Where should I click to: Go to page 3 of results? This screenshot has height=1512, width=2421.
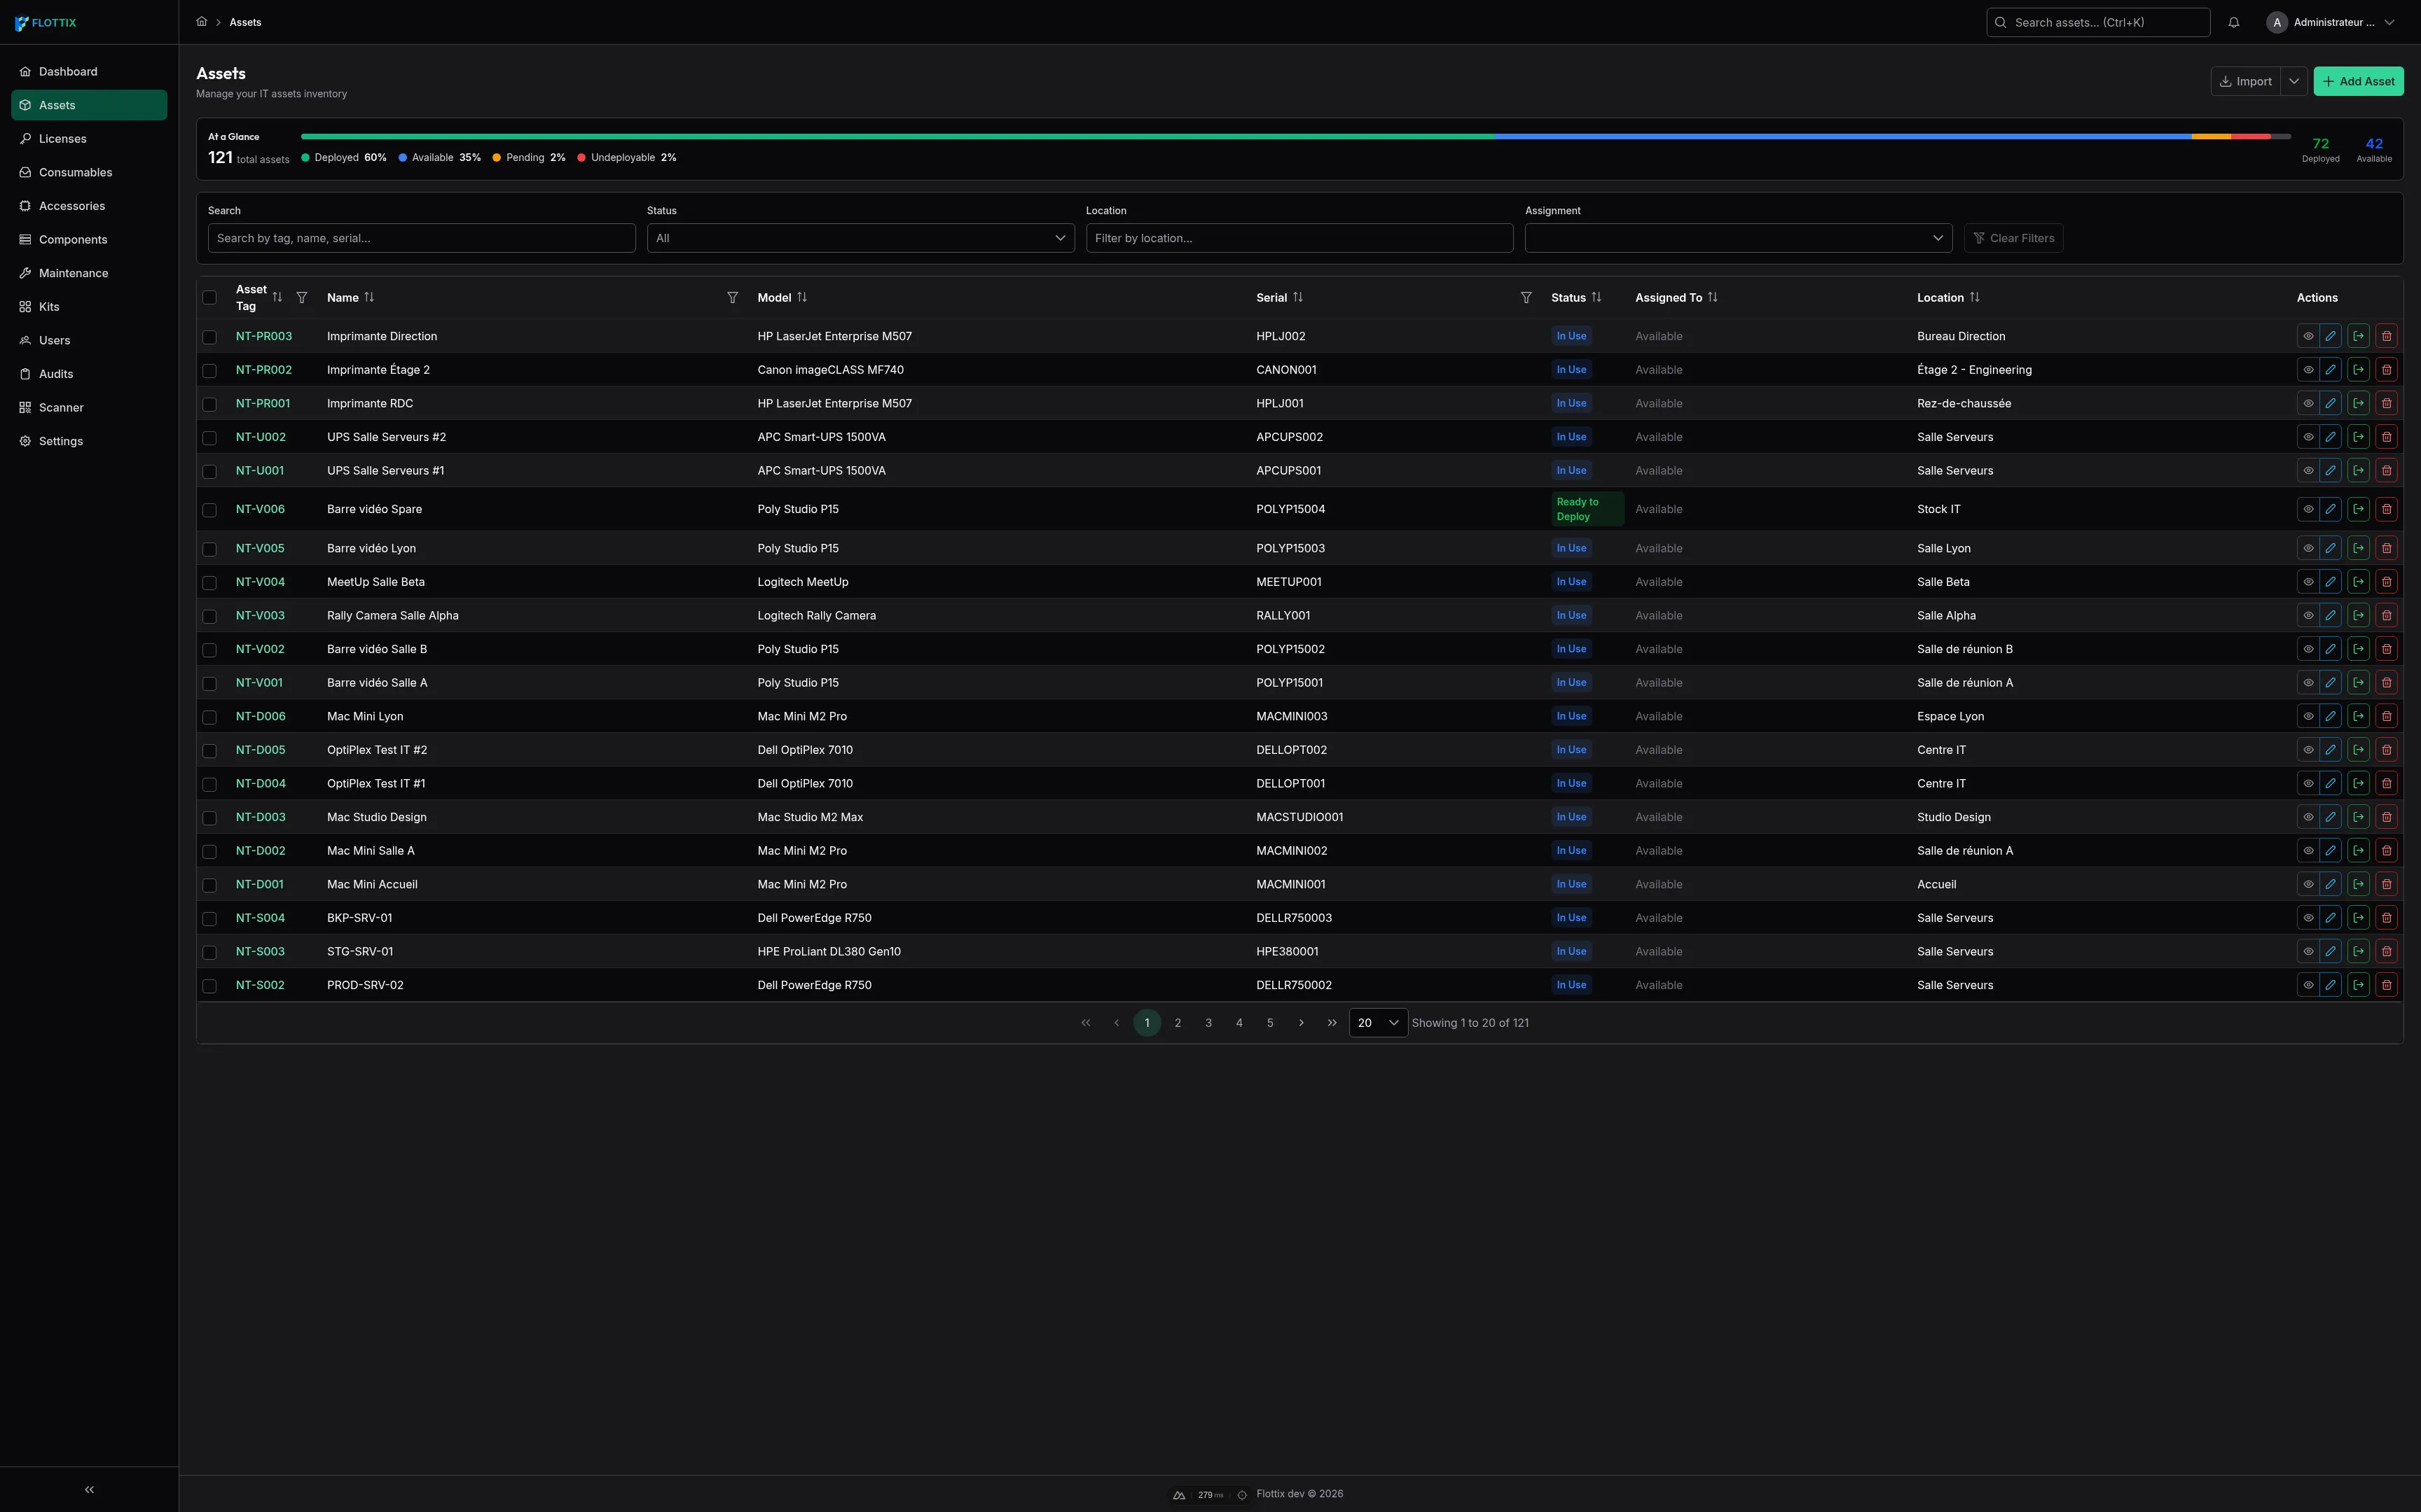point(1208,1023)
